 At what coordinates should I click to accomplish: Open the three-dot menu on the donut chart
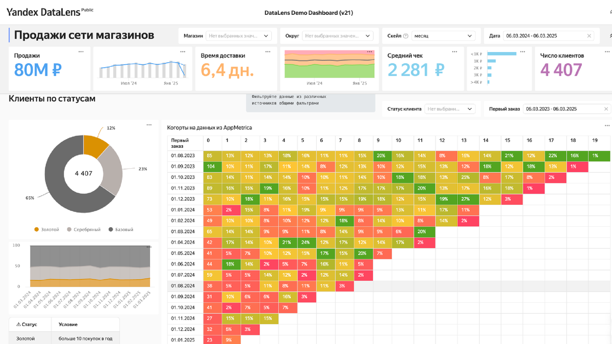point(149,124)
